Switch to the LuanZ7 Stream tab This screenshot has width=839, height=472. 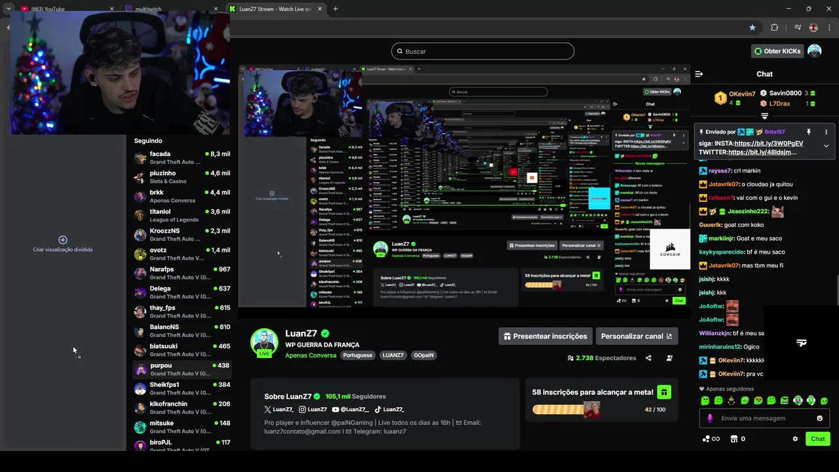tap(275, 9)
